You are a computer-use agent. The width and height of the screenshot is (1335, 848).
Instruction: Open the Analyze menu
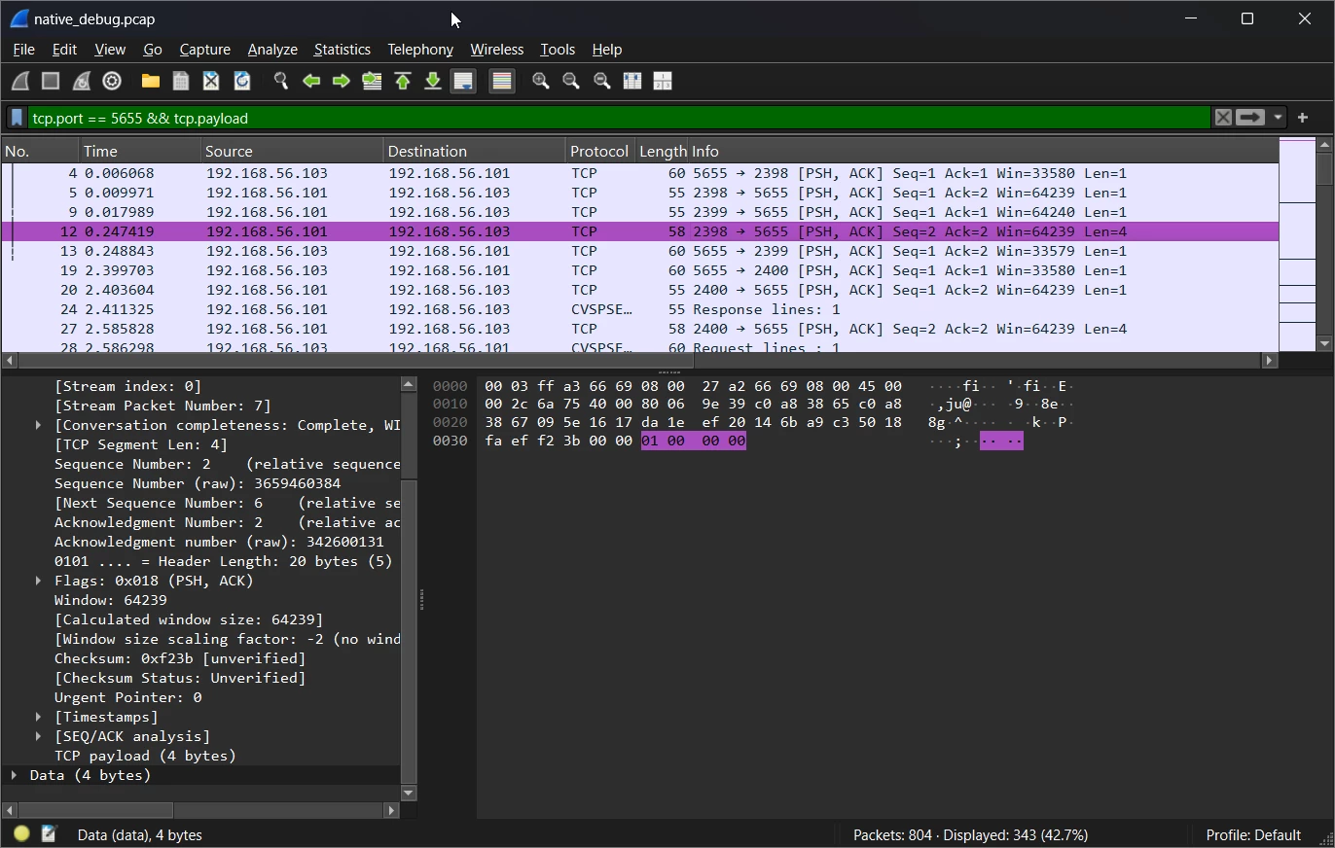click(272, 50)
